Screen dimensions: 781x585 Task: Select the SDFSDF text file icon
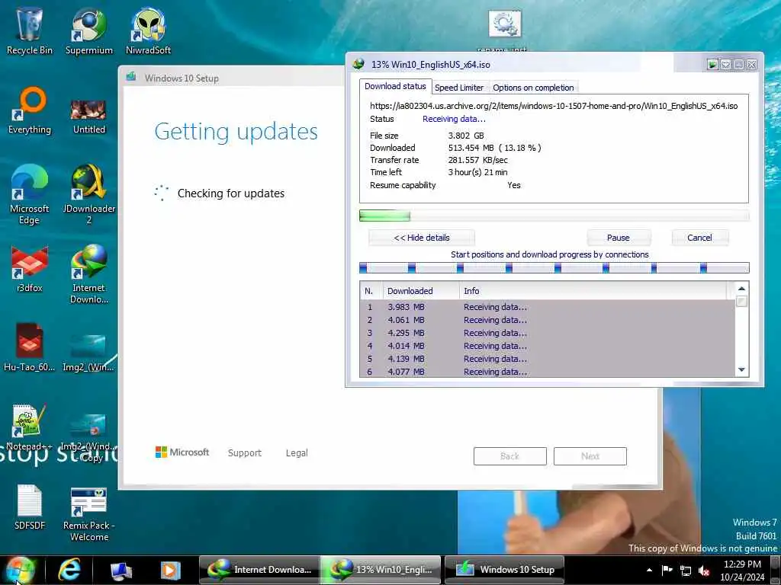pos(29,507)
